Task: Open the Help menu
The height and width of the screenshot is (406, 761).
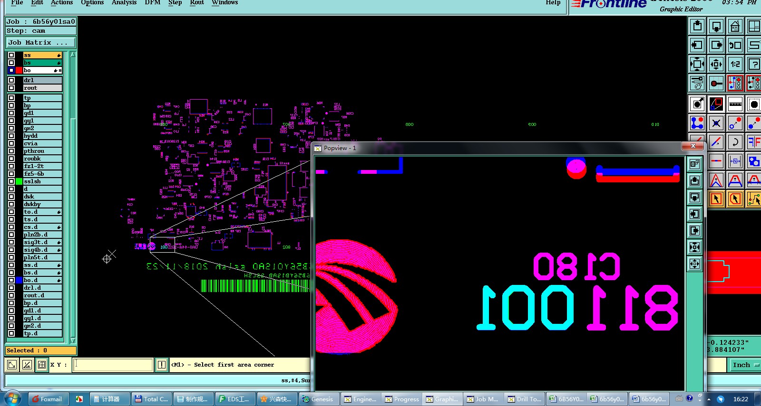Action: [x=553, y=2]
